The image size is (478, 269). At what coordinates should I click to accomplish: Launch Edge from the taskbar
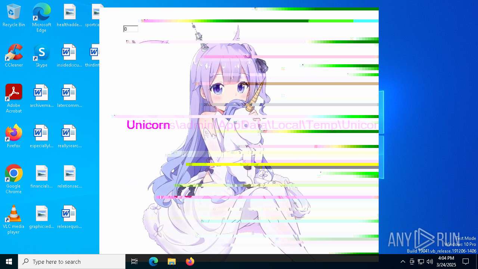click(x=153, y=262)
